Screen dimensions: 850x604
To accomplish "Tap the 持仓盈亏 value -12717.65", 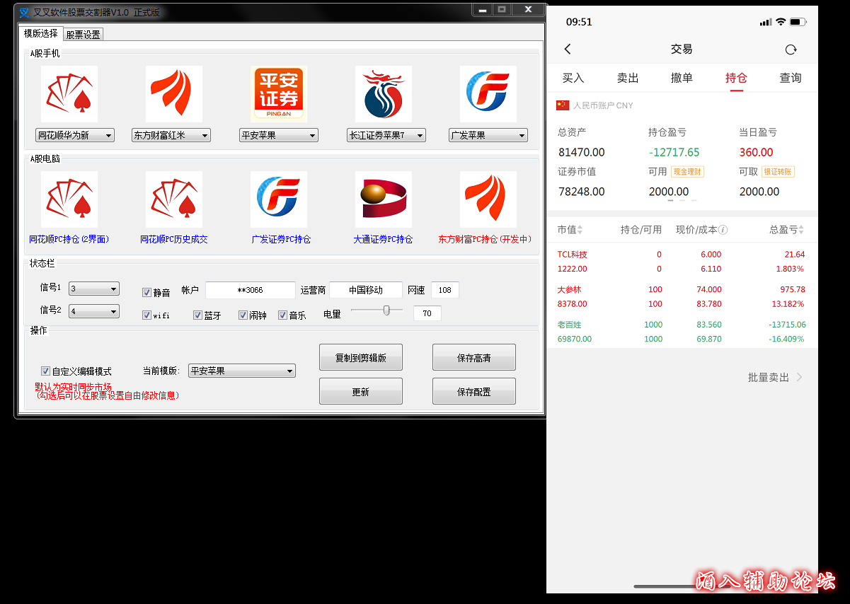I will [674, 152].
